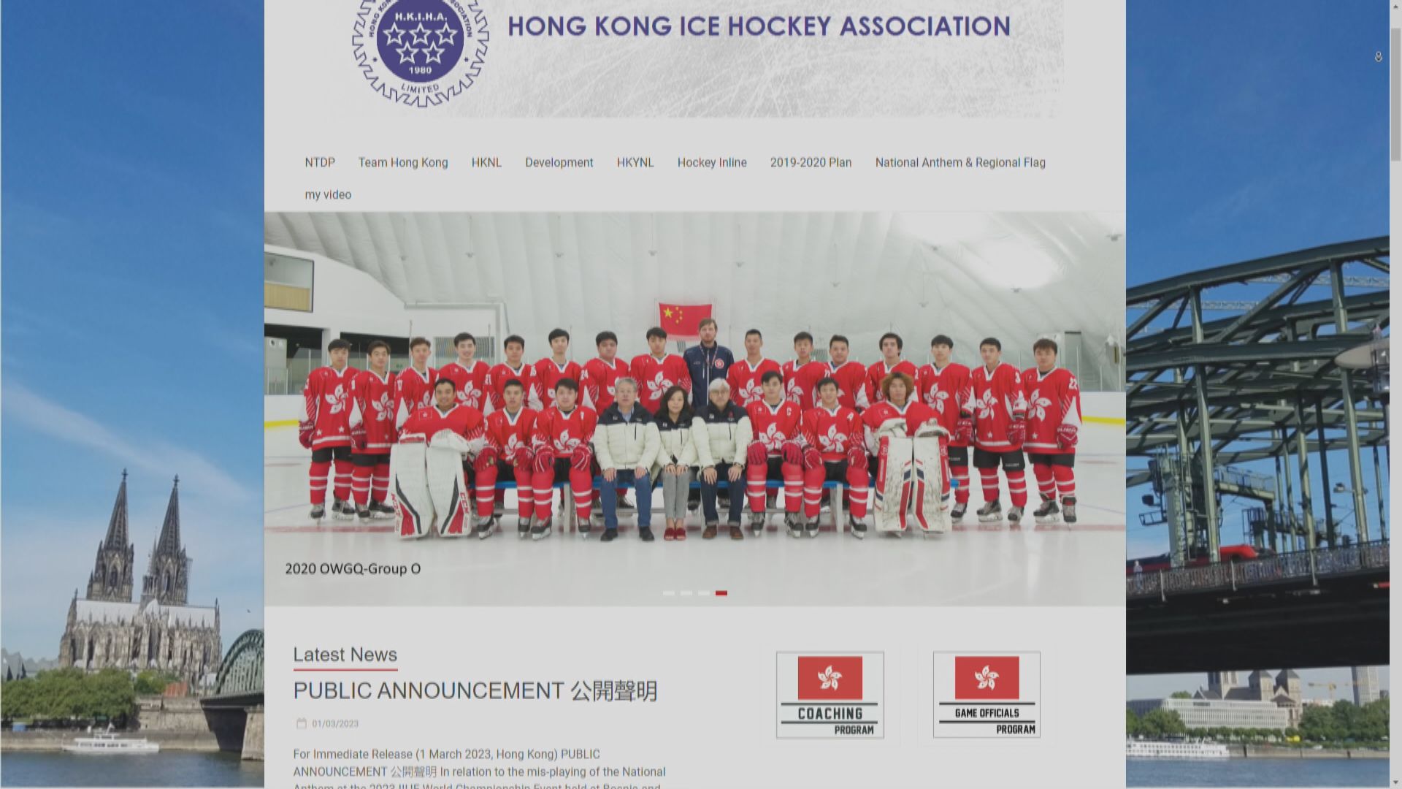Viewport: 1402px width, 789px height.
Task: Open the Coaching Program badge
Action: tap(830, 695)
